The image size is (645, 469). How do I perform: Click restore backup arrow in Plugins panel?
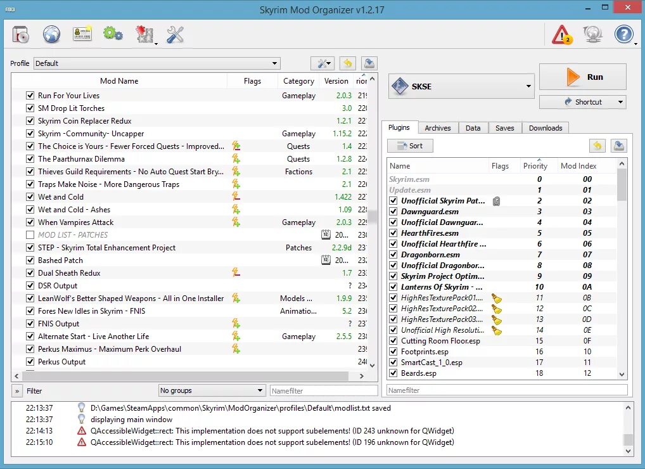coord(597,146)
